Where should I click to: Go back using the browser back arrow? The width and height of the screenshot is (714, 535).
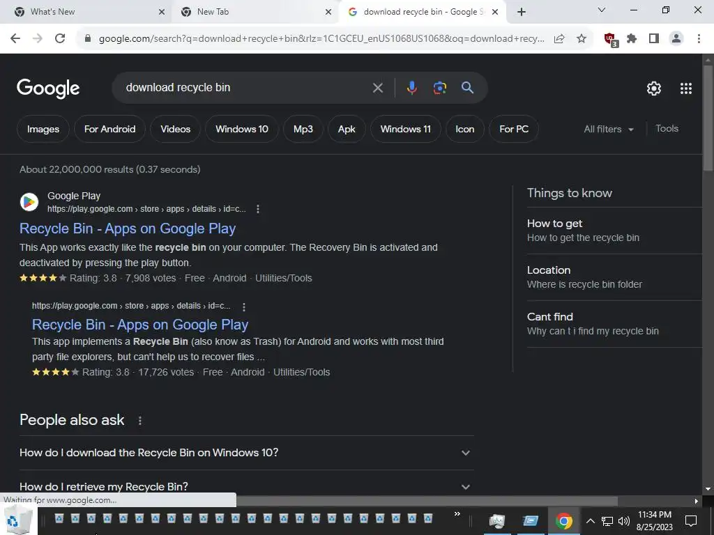[15, 39]
